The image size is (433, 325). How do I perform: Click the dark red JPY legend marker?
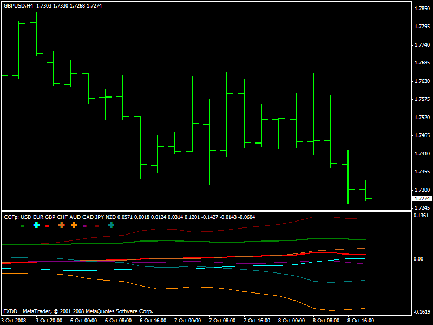tap(97, 226)
